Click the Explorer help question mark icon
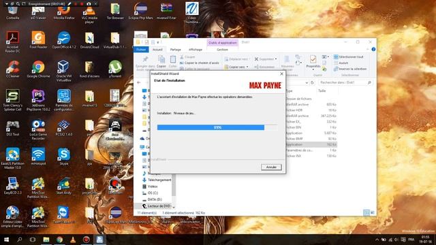The width and height of the screenshot is (436, 245). pyautogui.click(x=373, y=50)
